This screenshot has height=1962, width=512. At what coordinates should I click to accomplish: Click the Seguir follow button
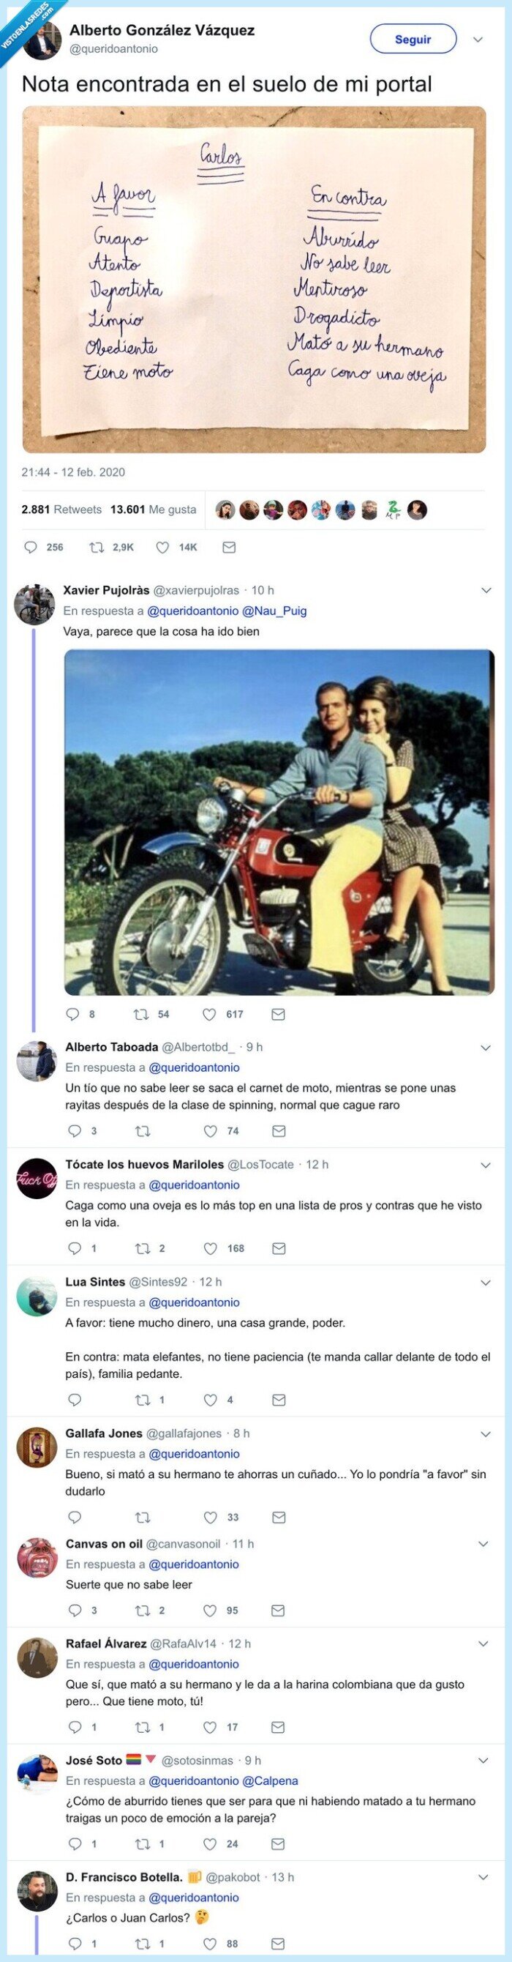pyautogui.click(x=413, y=39)
